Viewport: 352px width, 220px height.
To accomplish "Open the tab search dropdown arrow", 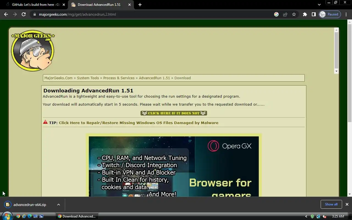I will pos(319,5).
